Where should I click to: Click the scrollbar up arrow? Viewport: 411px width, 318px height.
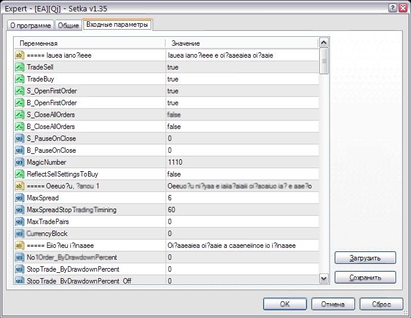pyautogui.click(x=324, y=43)
